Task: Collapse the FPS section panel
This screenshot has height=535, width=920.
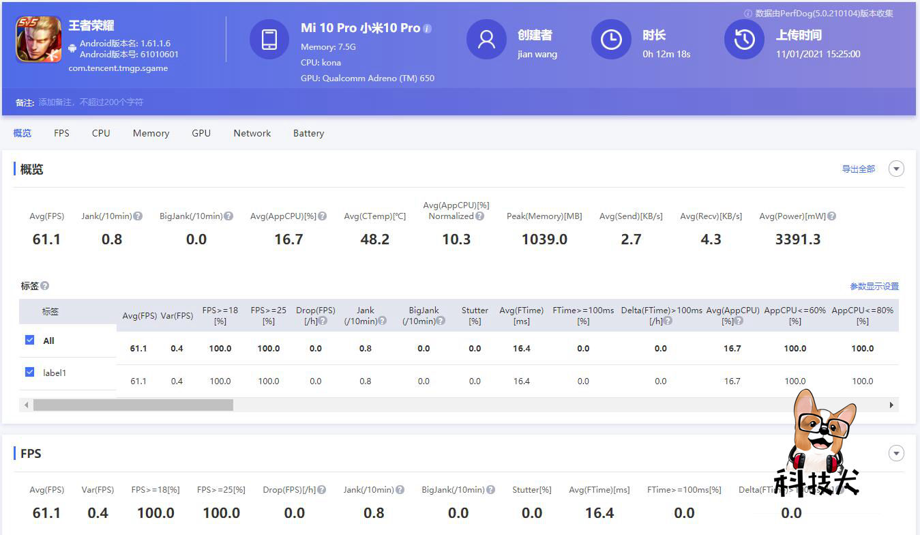Action: tap(895, 452)
